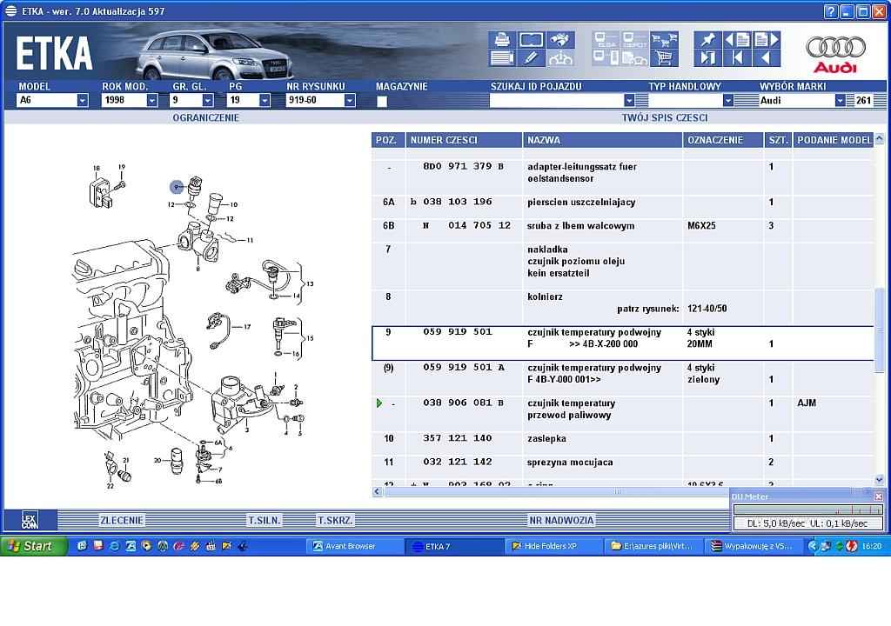
Task: Click the printer icon in toolbar
Action: 502,40
